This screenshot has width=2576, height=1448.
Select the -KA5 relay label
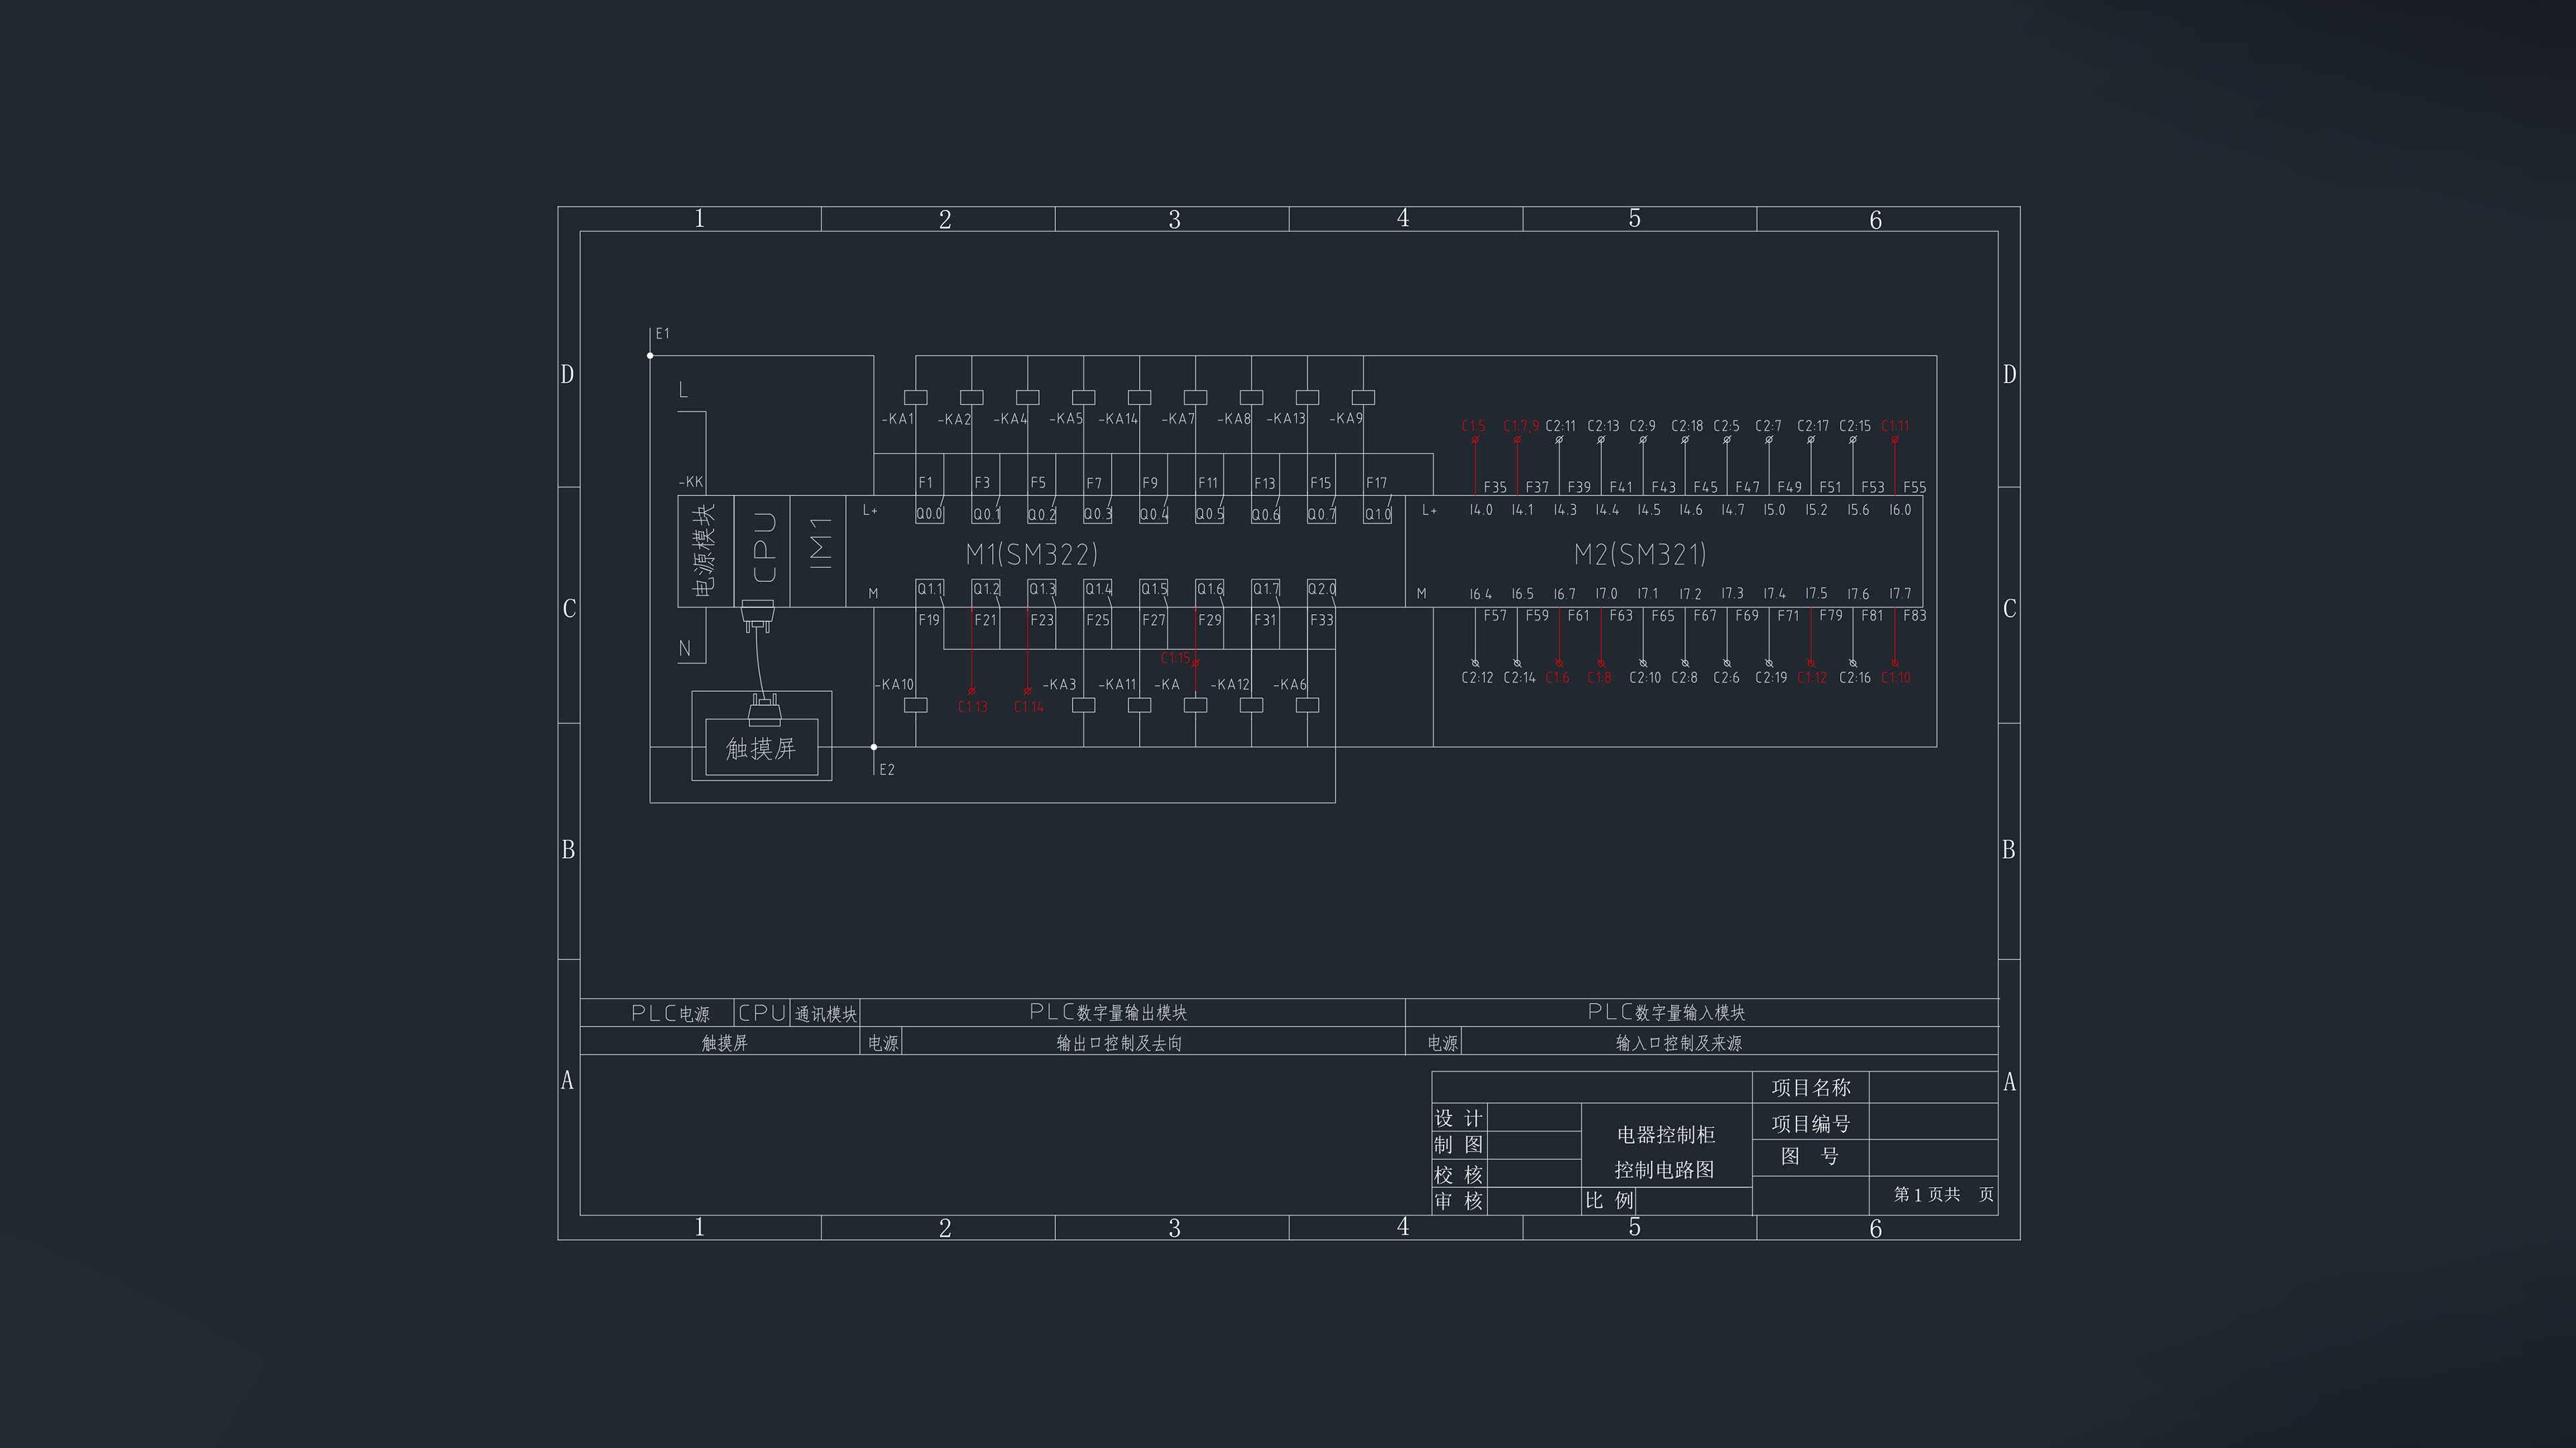[1066, 419]
